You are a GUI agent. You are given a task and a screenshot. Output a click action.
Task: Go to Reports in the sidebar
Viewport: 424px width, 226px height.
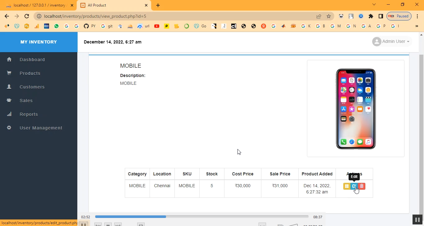point(29,114)
